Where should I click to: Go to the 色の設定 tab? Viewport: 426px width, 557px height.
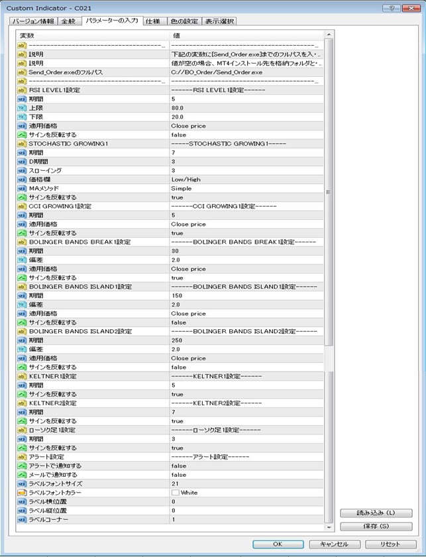pos(184,21)
